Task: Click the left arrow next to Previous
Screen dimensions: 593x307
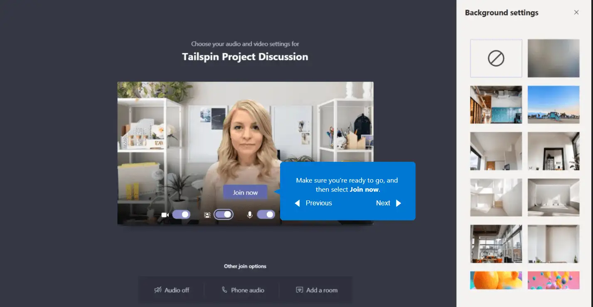Action: 297,203
